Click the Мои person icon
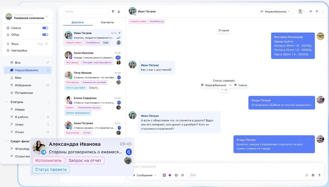The height and width of the screenshot is (187, 329). 12,78
